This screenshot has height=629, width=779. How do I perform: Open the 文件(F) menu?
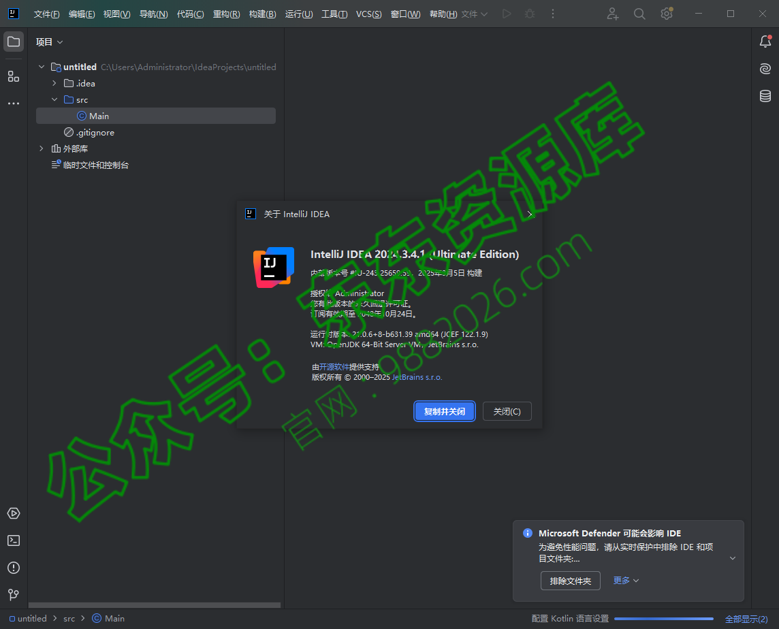(x=46, y=14)
